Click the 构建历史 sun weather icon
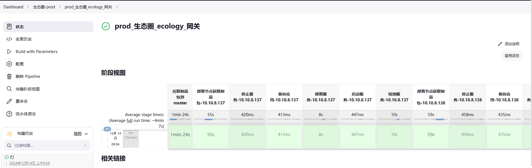 10,134
